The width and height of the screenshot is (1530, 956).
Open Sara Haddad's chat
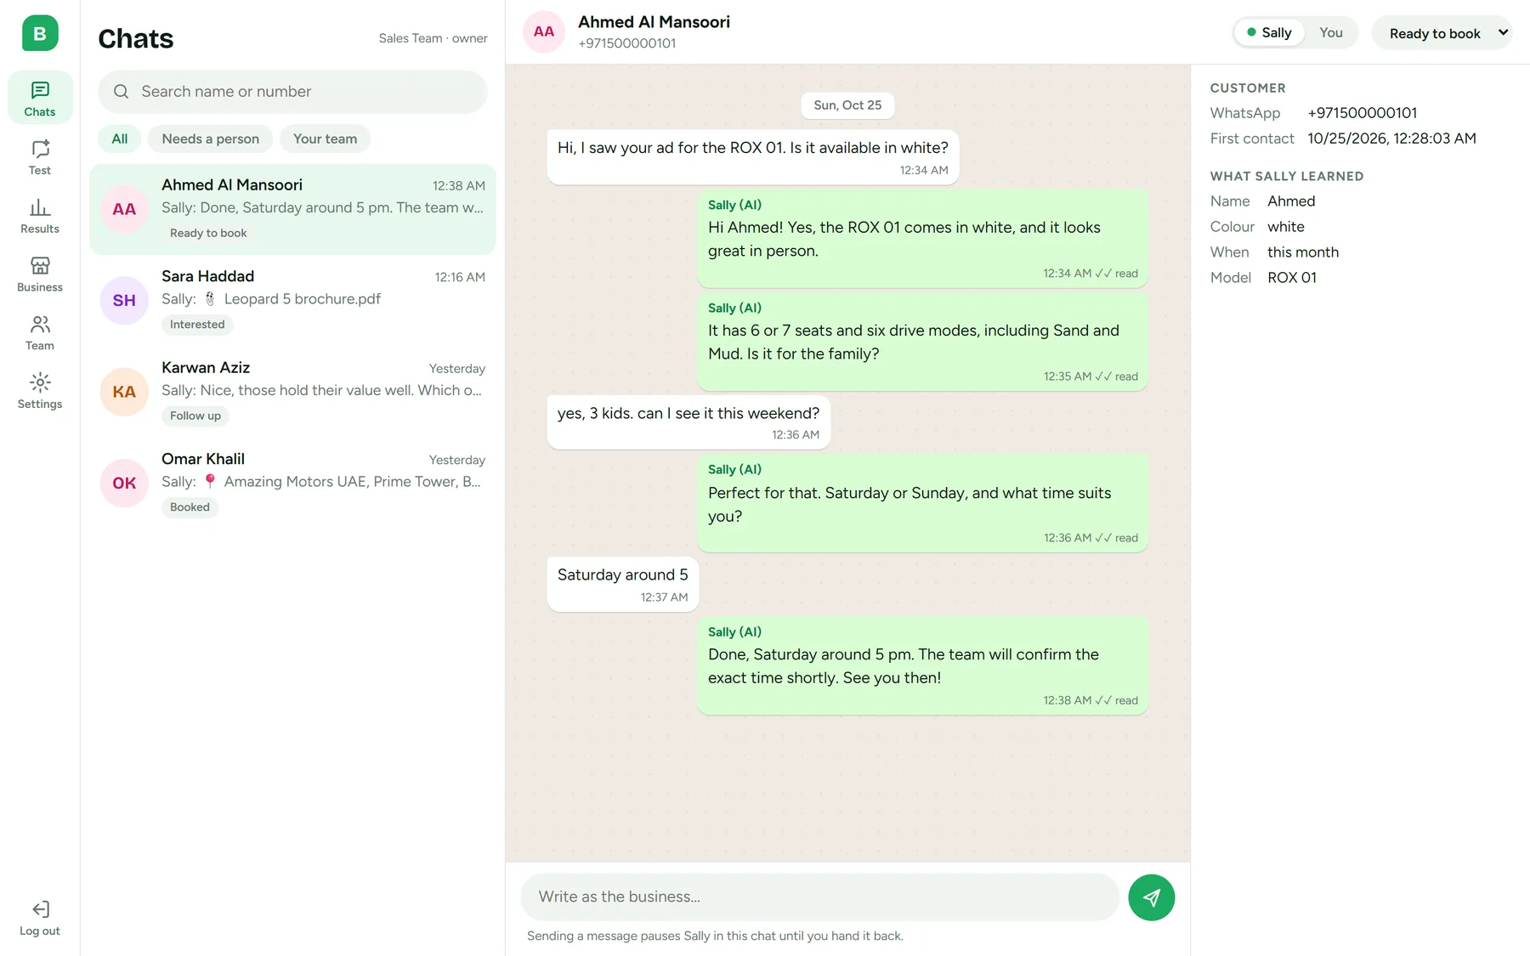pos(293,300)
